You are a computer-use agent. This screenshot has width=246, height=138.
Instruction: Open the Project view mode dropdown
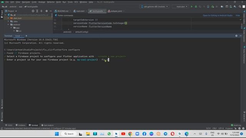(11, 11)
